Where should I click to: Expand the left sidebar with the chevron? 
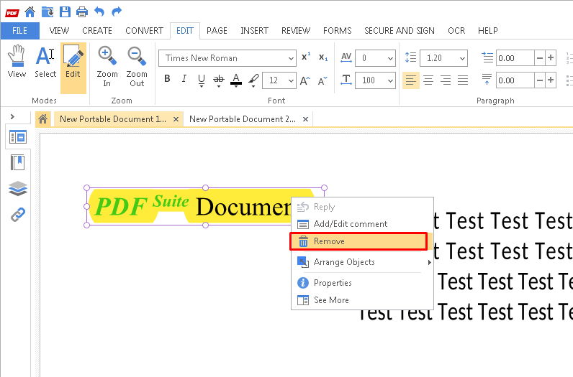[12, 116]
